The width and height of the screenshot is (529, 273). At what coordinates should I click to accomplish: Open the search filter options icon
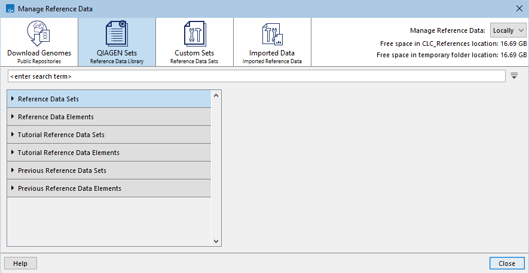tap(514, 76)
